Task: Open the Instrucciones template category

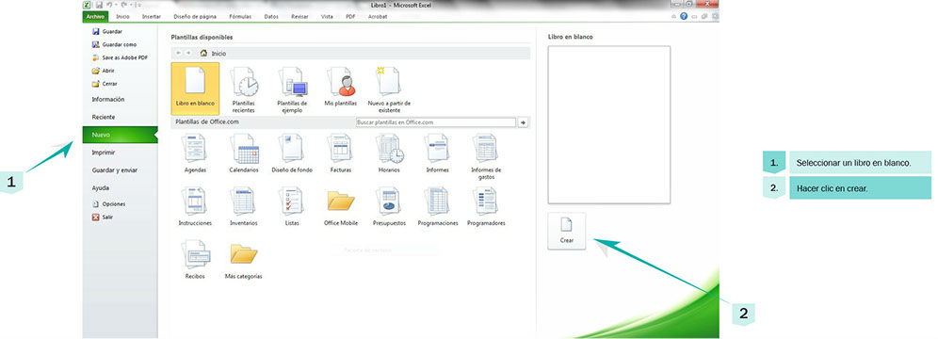Action: coord(195,207)
